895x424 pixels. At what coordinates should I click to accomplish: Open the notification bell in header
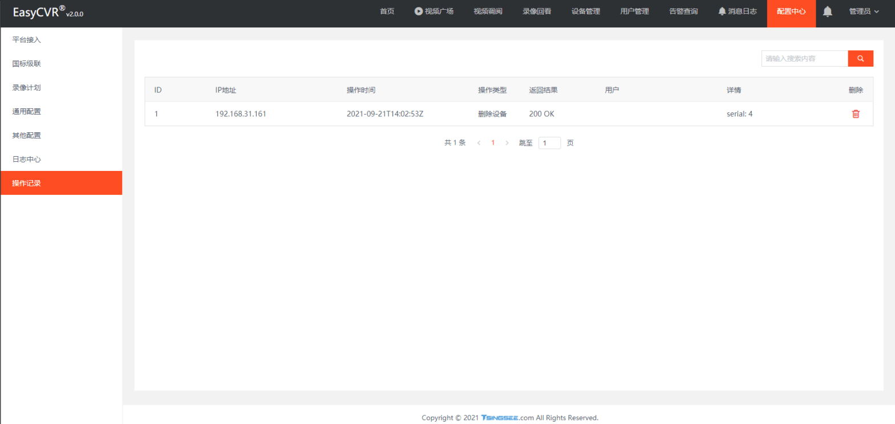(827, 11)
